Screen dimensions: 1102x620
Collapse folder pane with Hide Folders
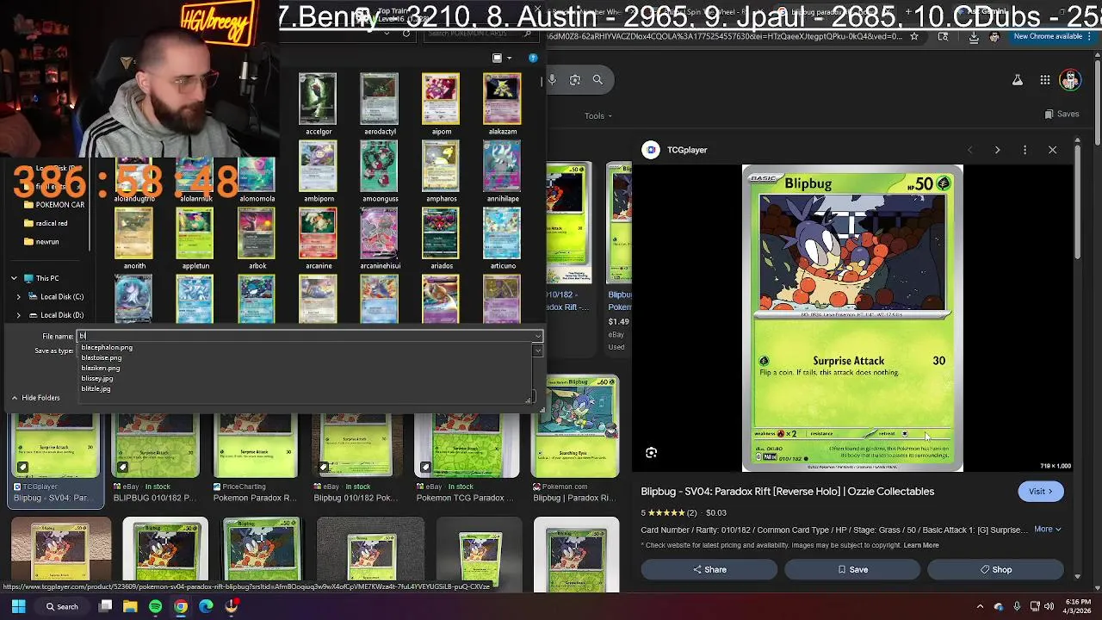(x=35, y=398)
